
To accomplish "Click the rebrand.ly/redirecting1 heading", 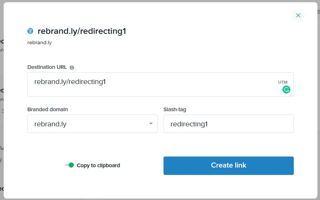I will 82,31.
